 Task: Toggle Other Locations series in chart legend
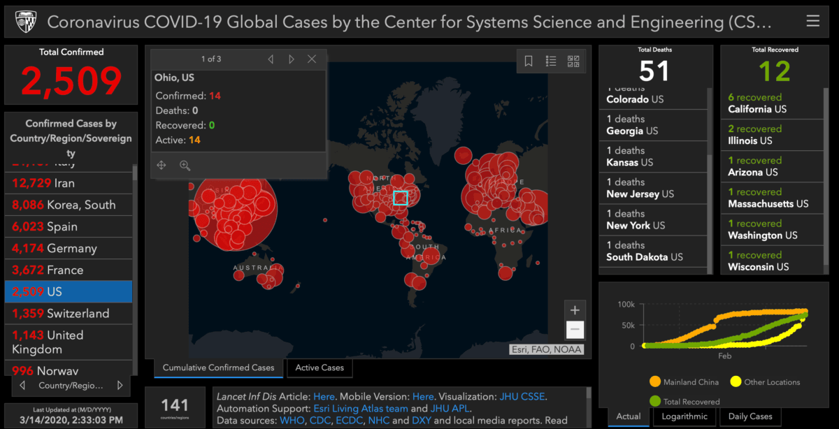tap(765, 382)
